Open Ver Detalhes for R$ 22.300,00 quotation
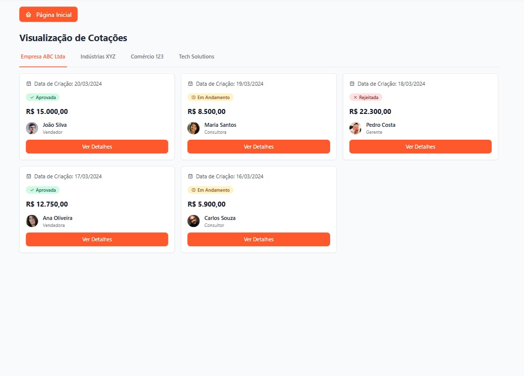524x376 pixels. click(x=420, y=147)
